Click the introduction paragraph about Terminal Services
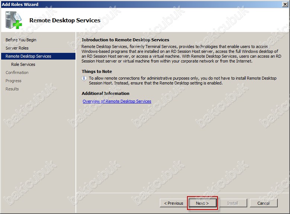 tap(181, 54)
